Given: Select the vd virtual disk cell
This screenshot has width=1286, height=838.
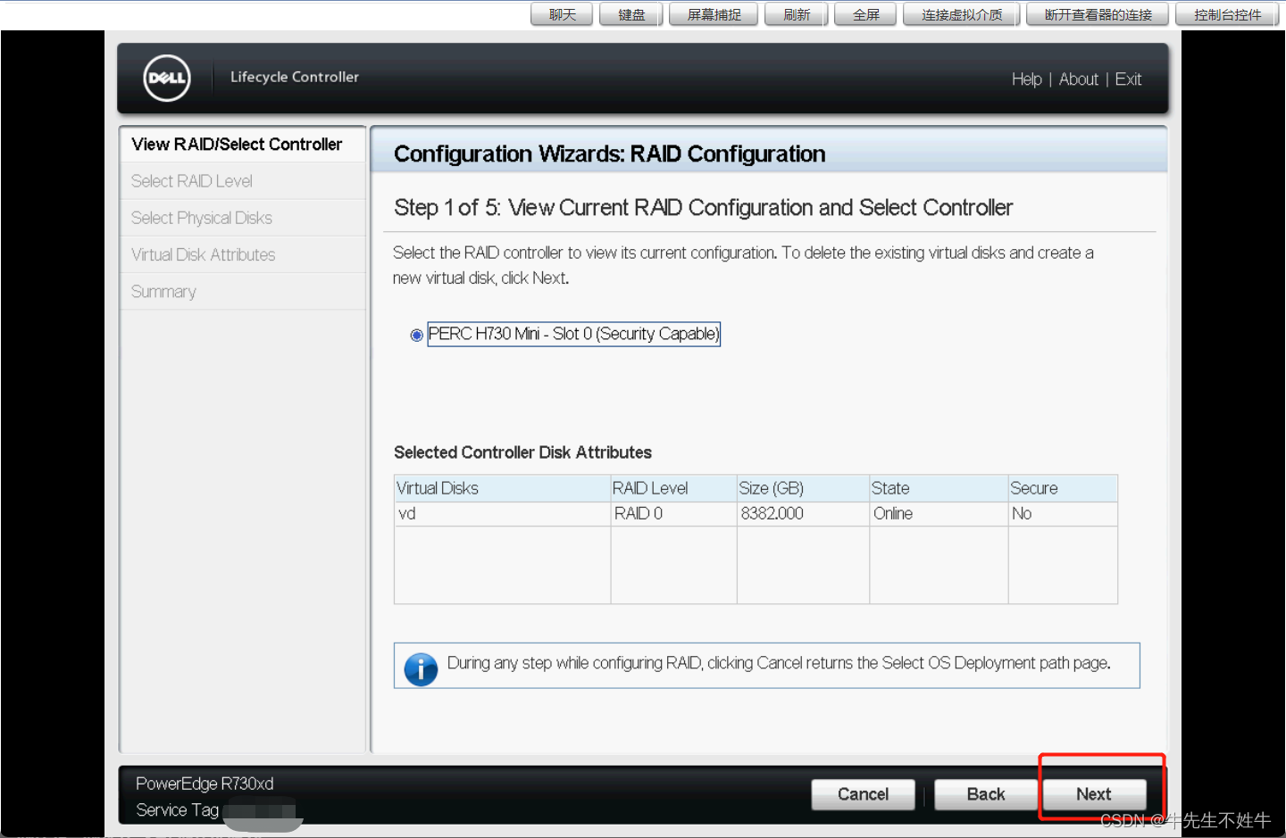Looking at the screenshot, I should tap(503, 514).
